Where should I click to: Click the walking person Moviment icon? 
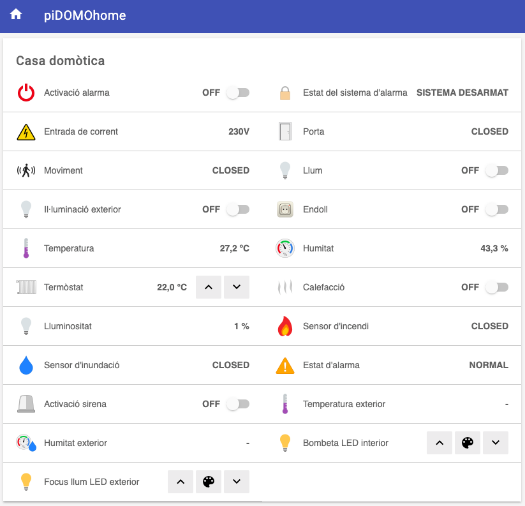(x=26, y=171)
